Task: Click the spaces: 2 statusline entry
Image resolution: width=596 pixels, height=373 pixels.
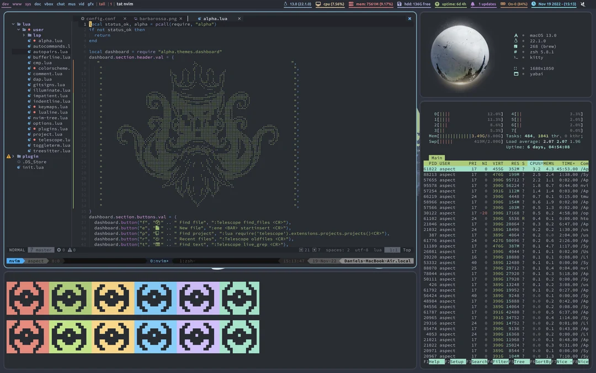Action: click(x=338, y=250)
